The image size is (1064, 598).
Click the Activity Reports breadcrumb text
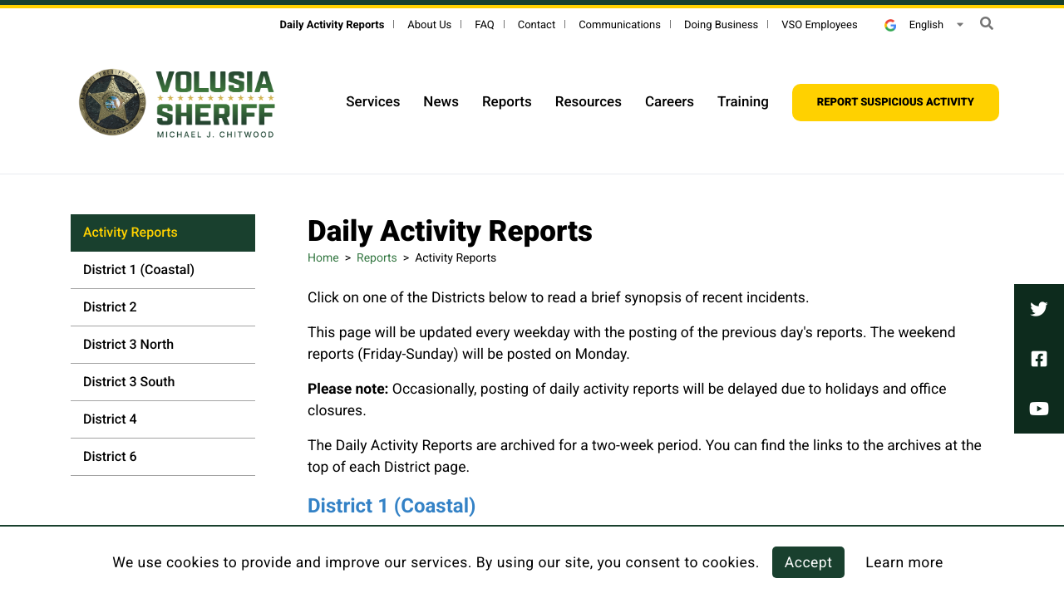[456, 258]
